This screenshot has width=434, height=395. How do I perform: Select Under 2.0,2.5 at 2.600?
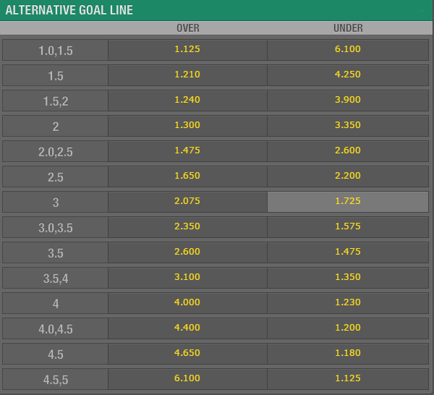348,151
